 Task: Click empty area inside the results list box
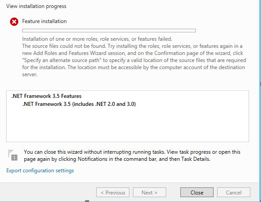pyautogui.click(x=128, y=125)
